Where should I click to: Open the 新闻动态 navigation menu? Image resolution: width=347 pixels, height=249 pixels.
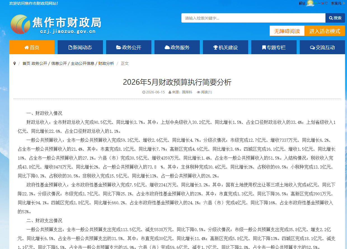coord(80,47)
